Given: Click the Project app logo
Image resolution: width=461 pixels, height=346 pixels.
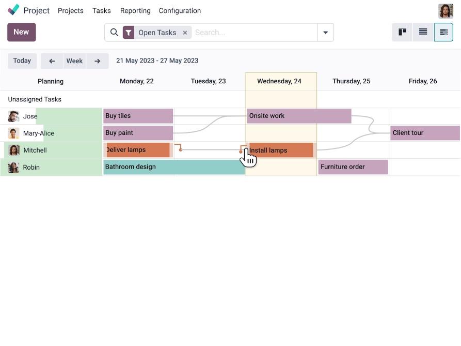Looking at the screenshot, I should [x=13, y=10].
